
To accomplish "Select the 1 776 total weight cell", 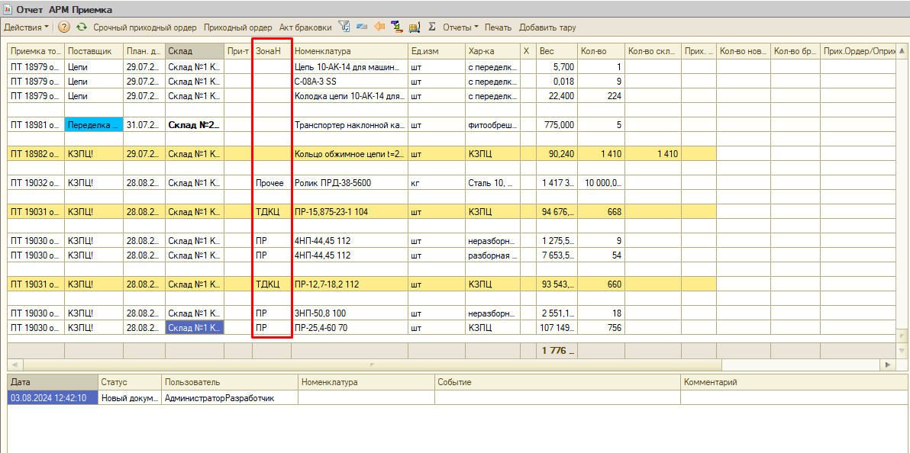I will 557,350.
